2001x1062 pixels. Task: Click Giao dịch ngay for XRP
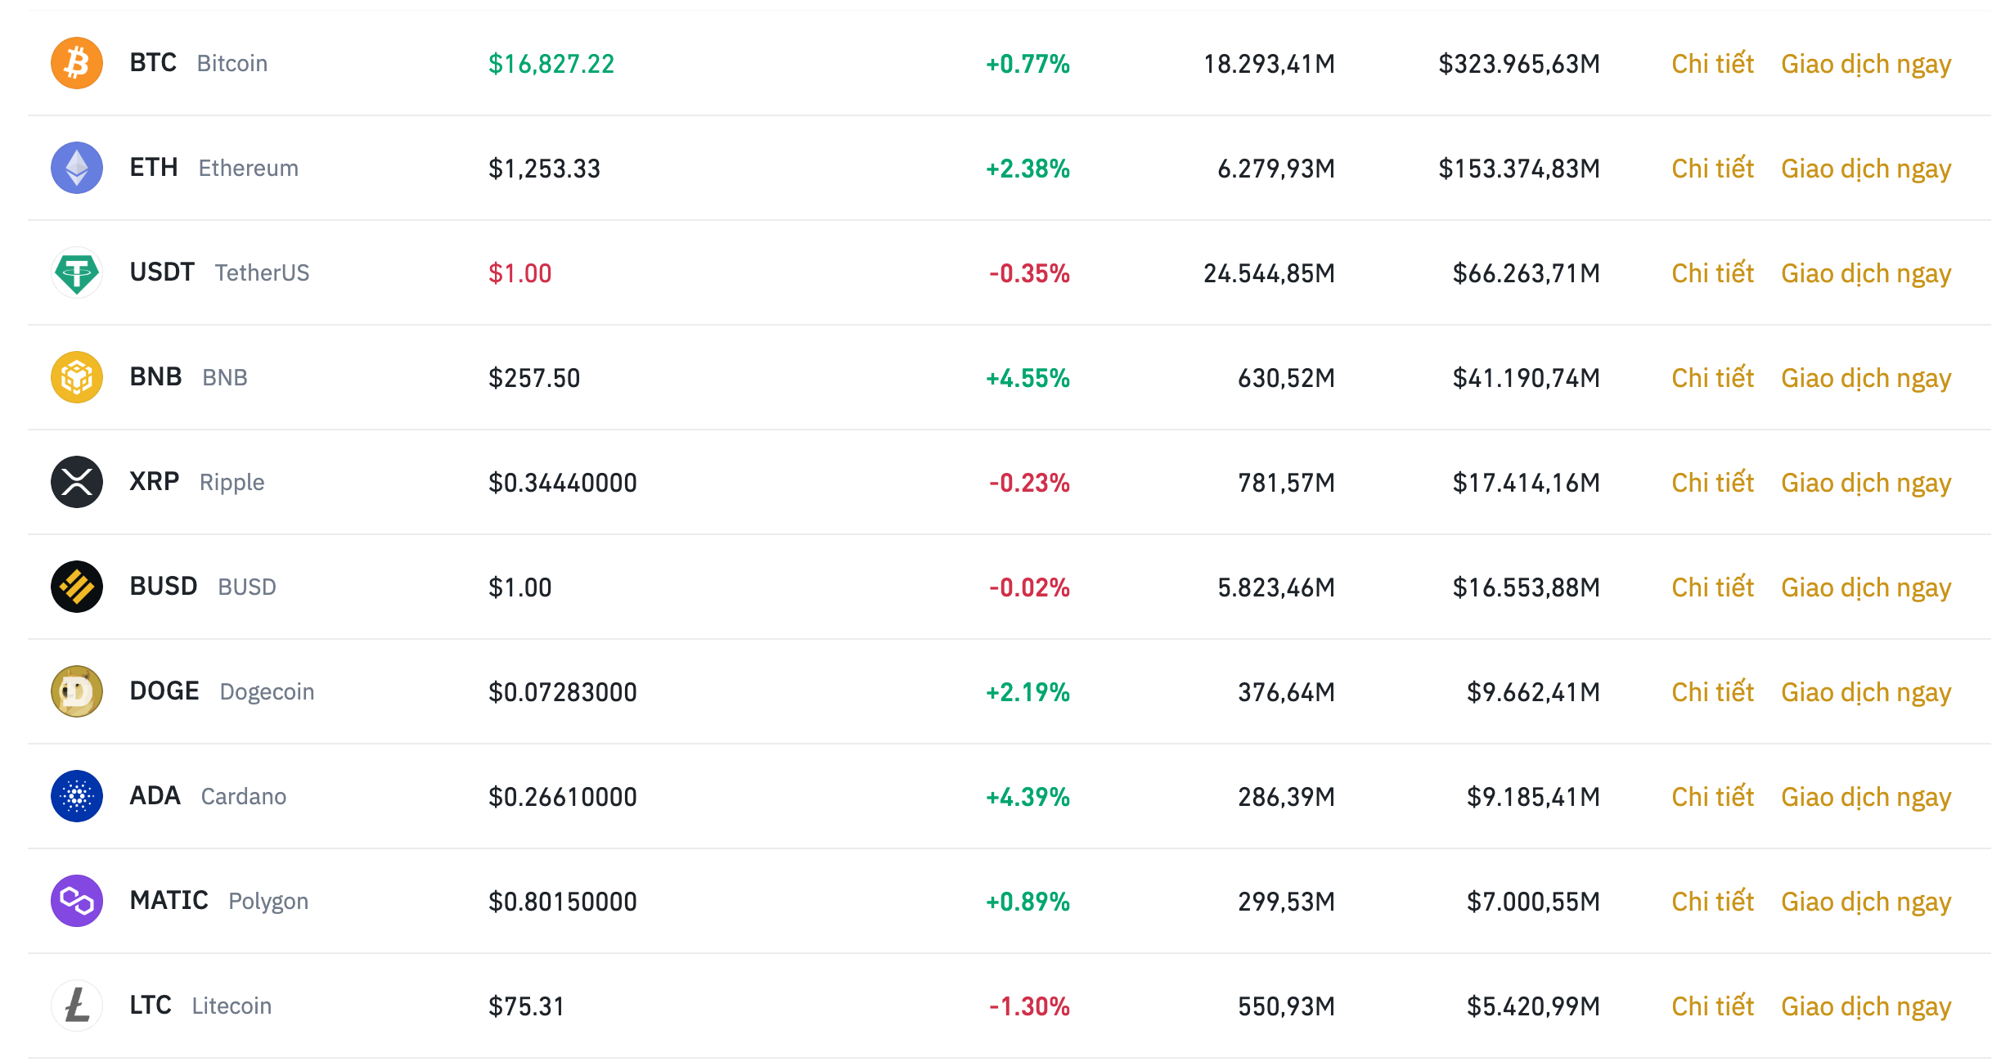(1866, 484)
